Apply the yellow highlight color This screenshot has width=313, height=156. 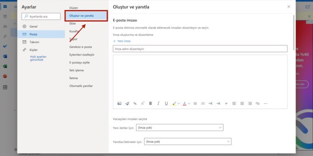click(174, 104)
